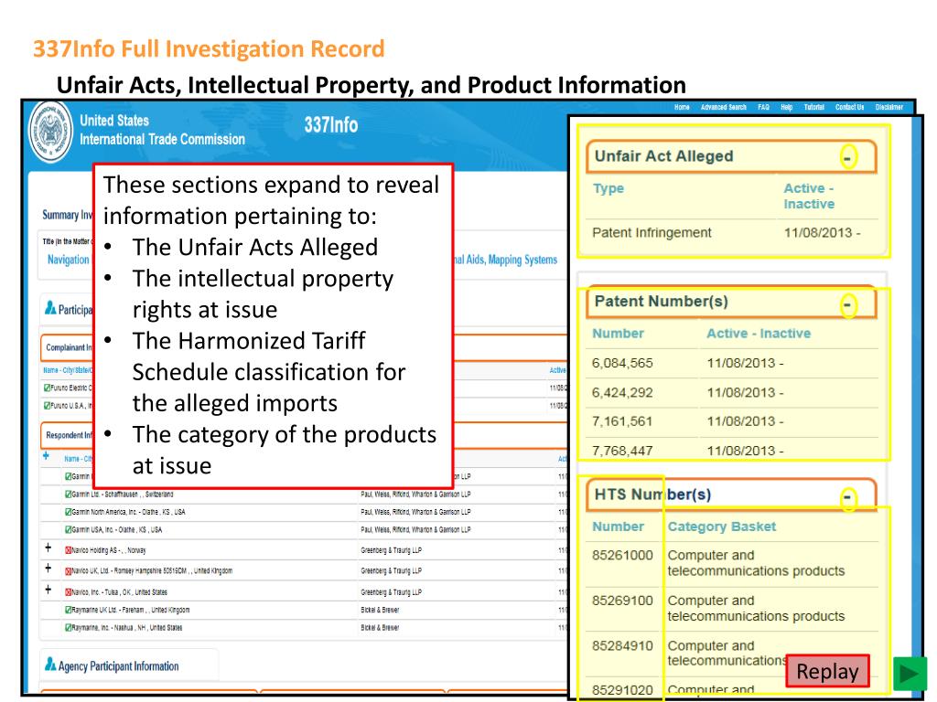Click HTS number 85269100
The width and height of the screenshot is (937, 702).
(x=622, y=601)
